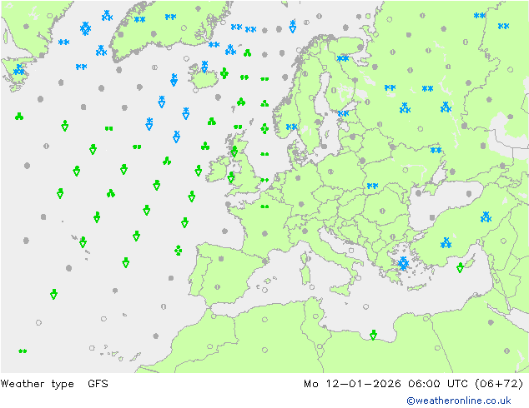Click the green shower symbol beside Cyprus

pos(461,267)
